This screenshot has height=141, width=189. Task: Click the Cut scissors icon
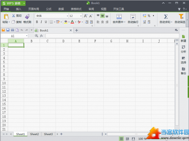point(13,16)
